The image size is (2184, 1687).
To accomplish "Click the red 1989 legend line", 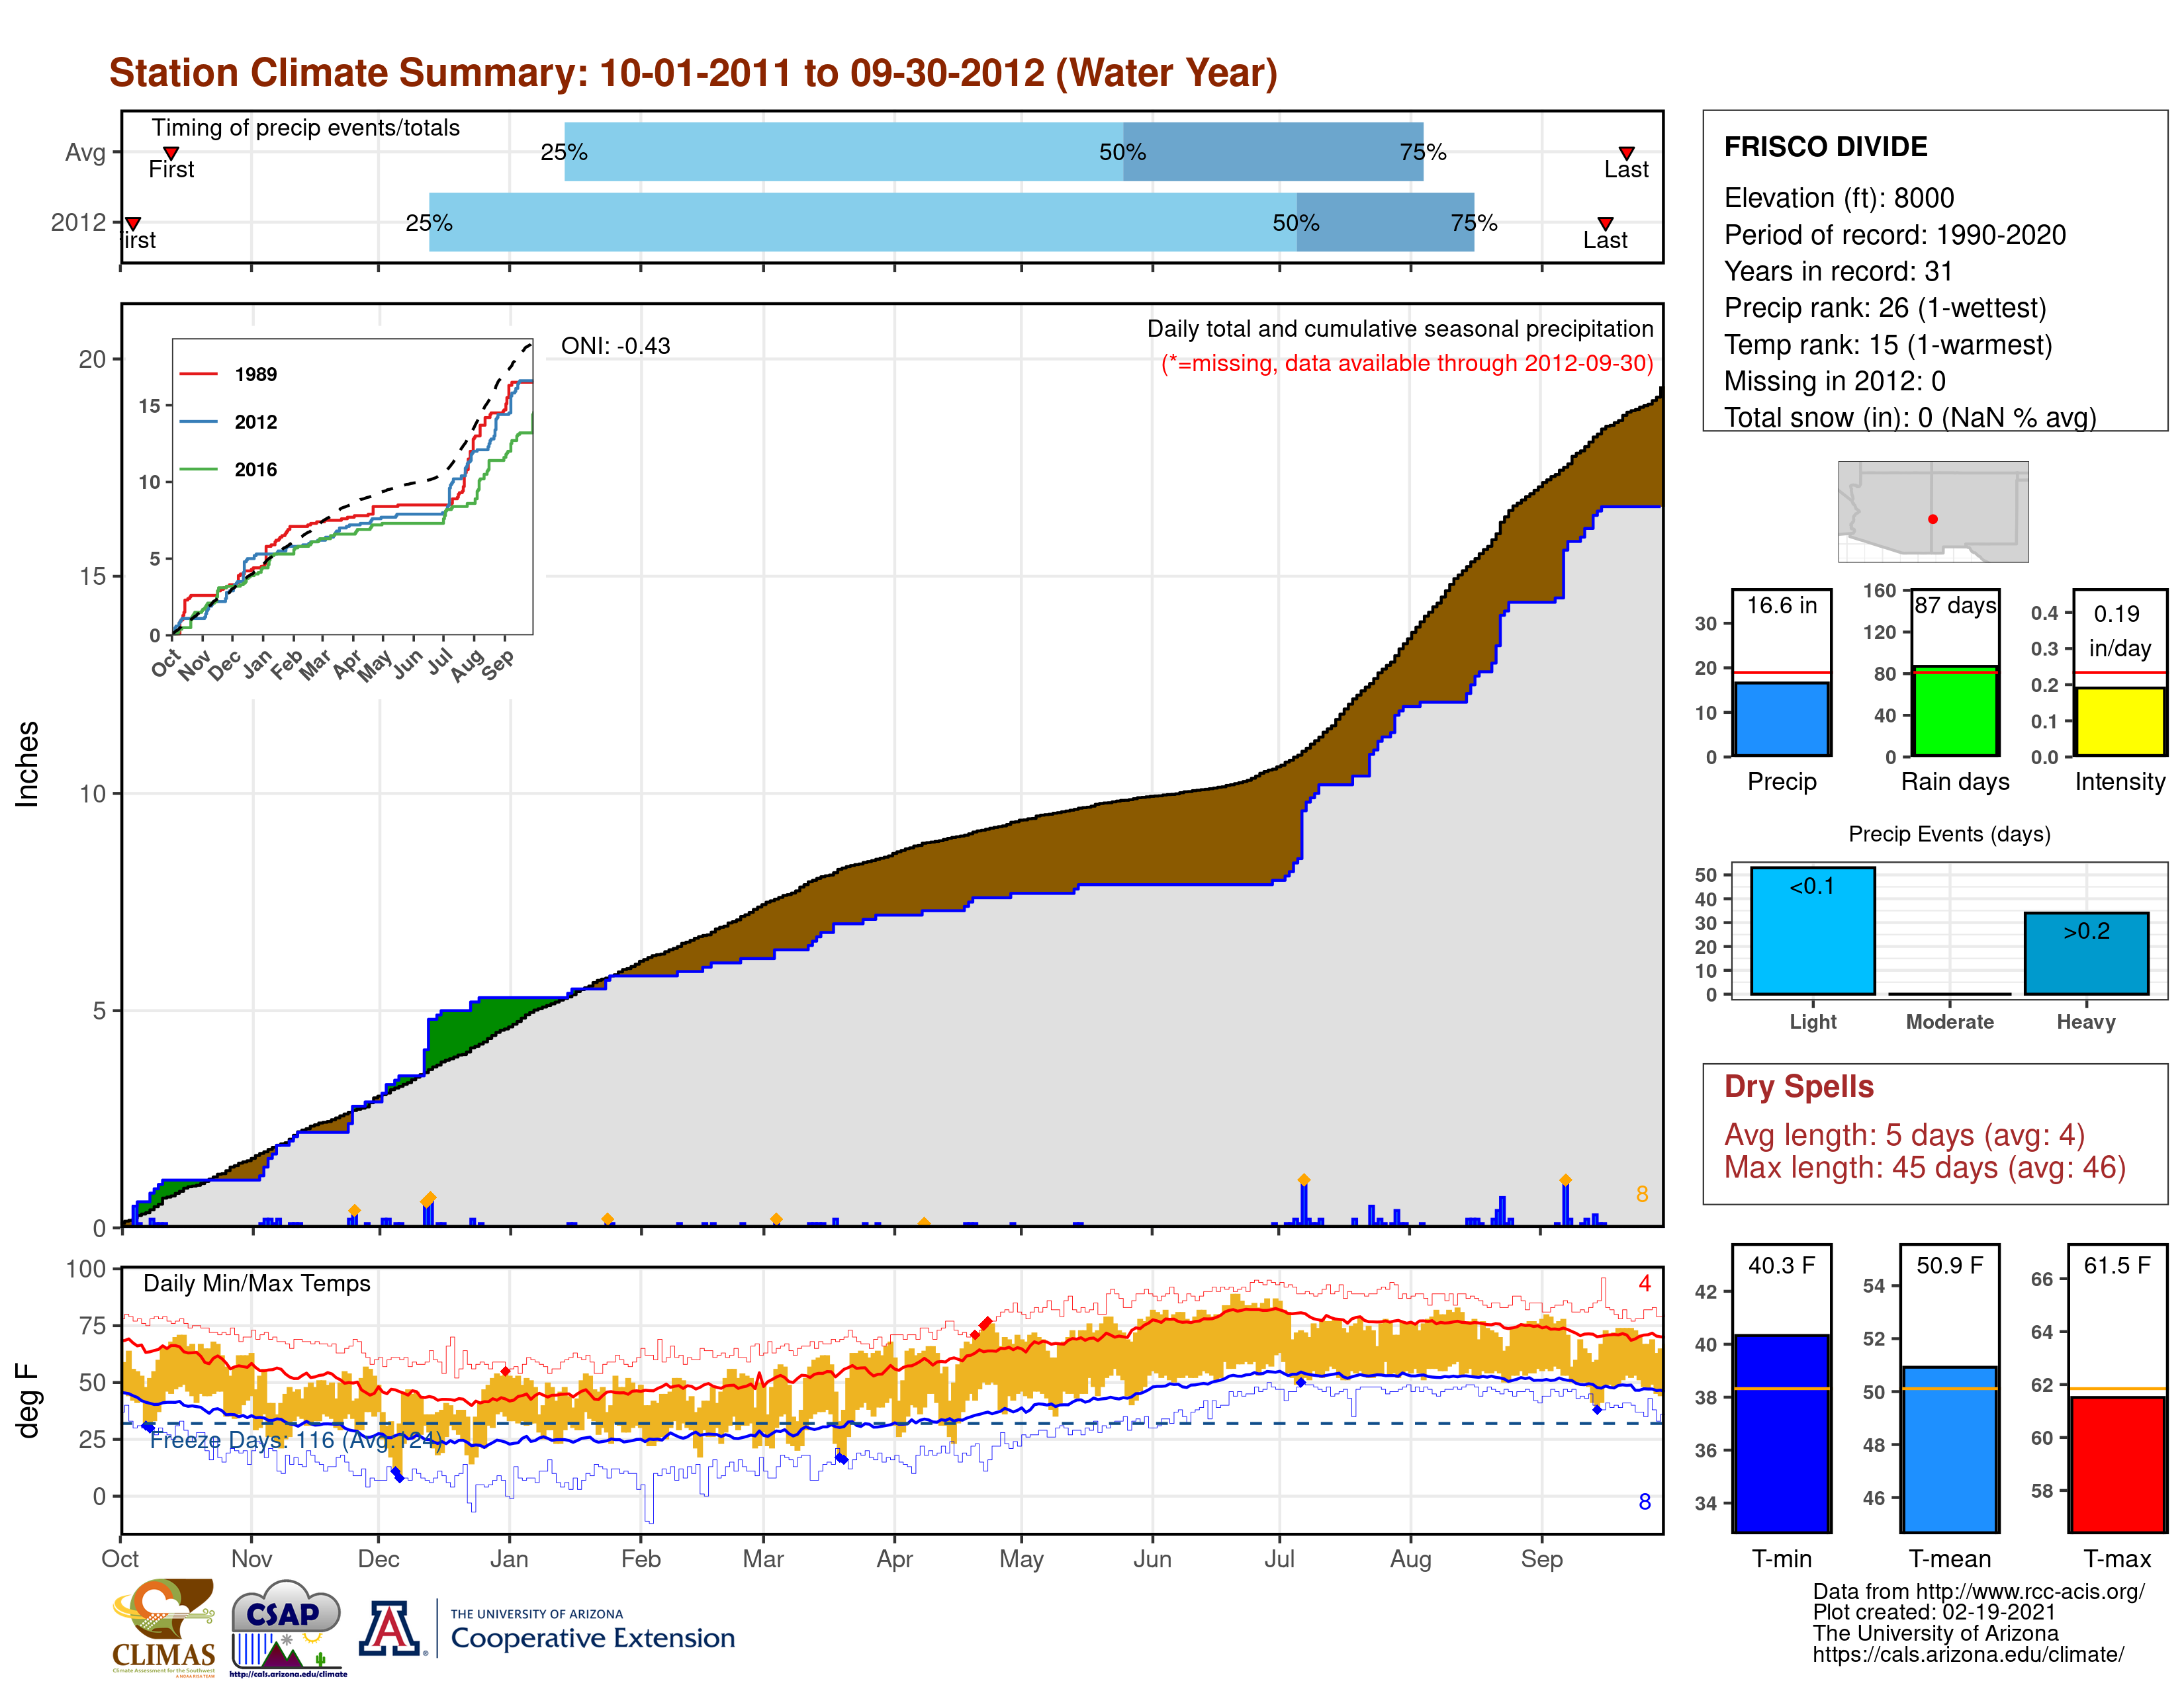I will pyautogui.click(x=198, y=374).
